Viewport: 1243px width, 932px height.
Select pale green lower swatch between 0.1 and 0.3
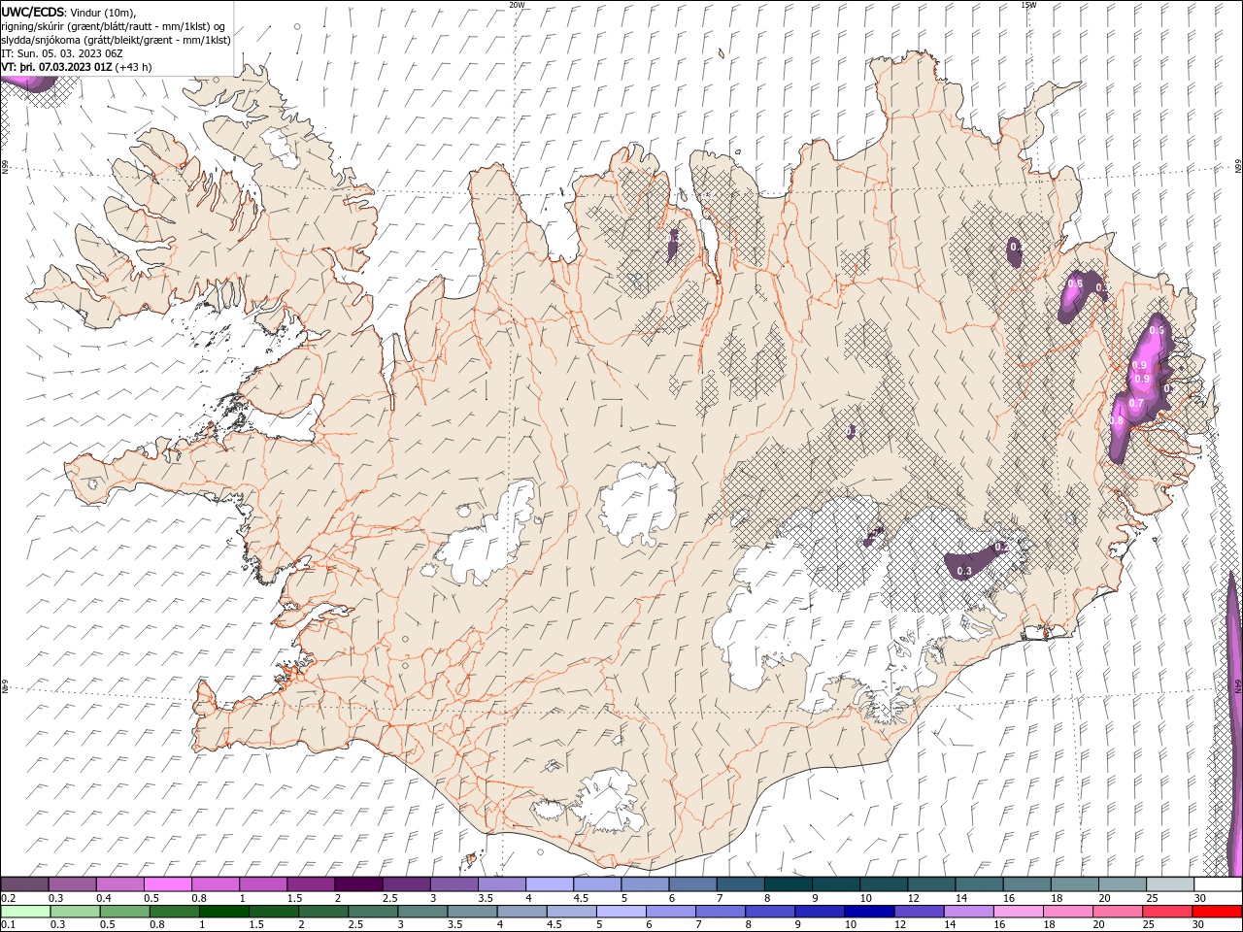pos(25,912)
